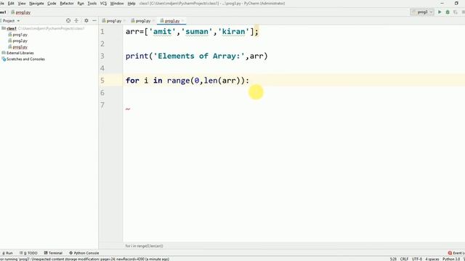Open the VCS menu
The image size is (465, 261).
(103, 4)
